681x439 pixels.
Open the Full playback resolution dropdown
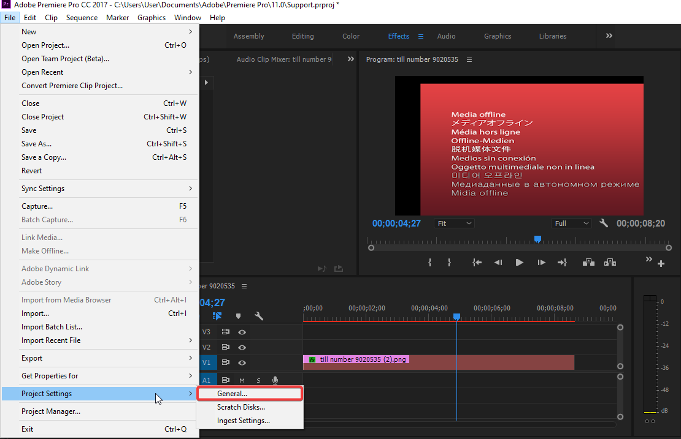pos(571,223)
